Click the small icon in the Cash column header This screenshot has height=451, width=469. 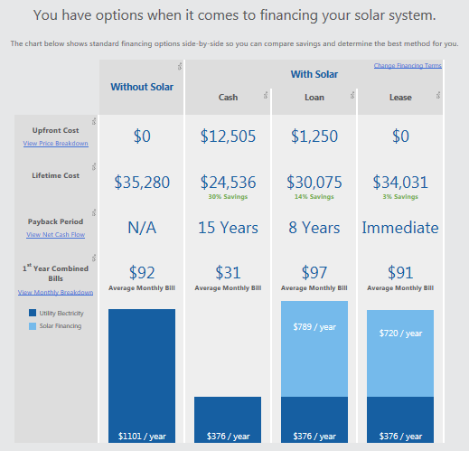(x=266, y=95)
